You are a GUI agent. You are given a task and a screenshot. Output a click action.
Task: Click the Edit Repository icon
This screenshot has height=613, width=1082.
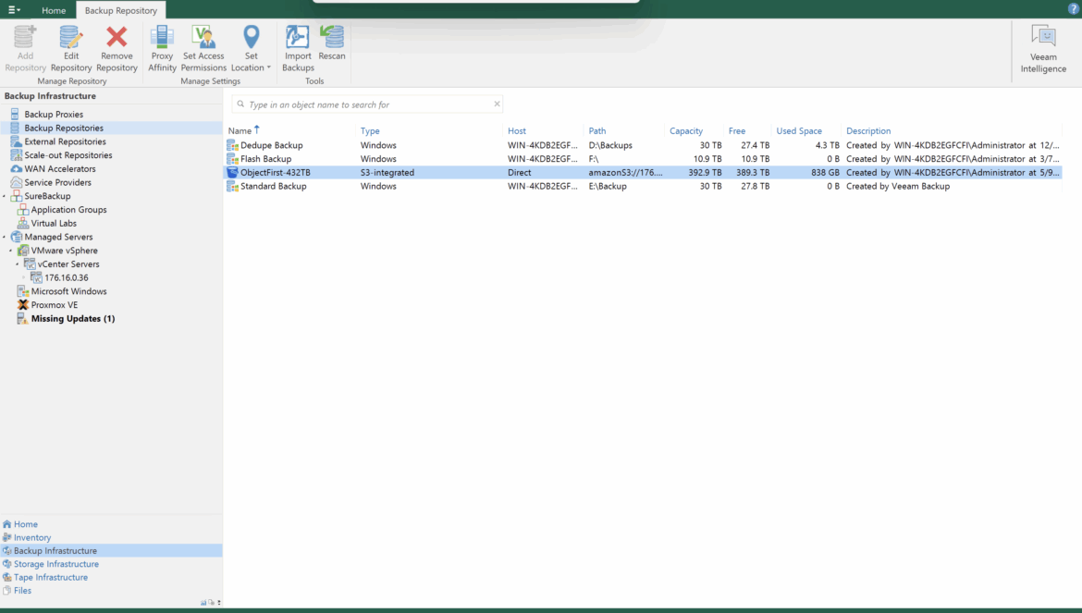tap(71, 48)
